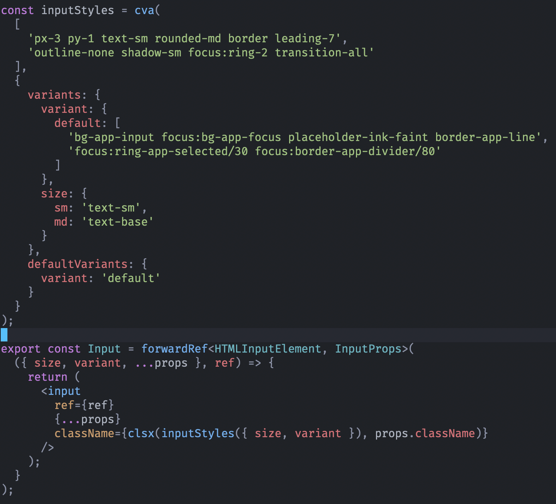The image size is (556, 504).
Task: Click the inputStyles name in the const declaration
Action: [78, 10]
